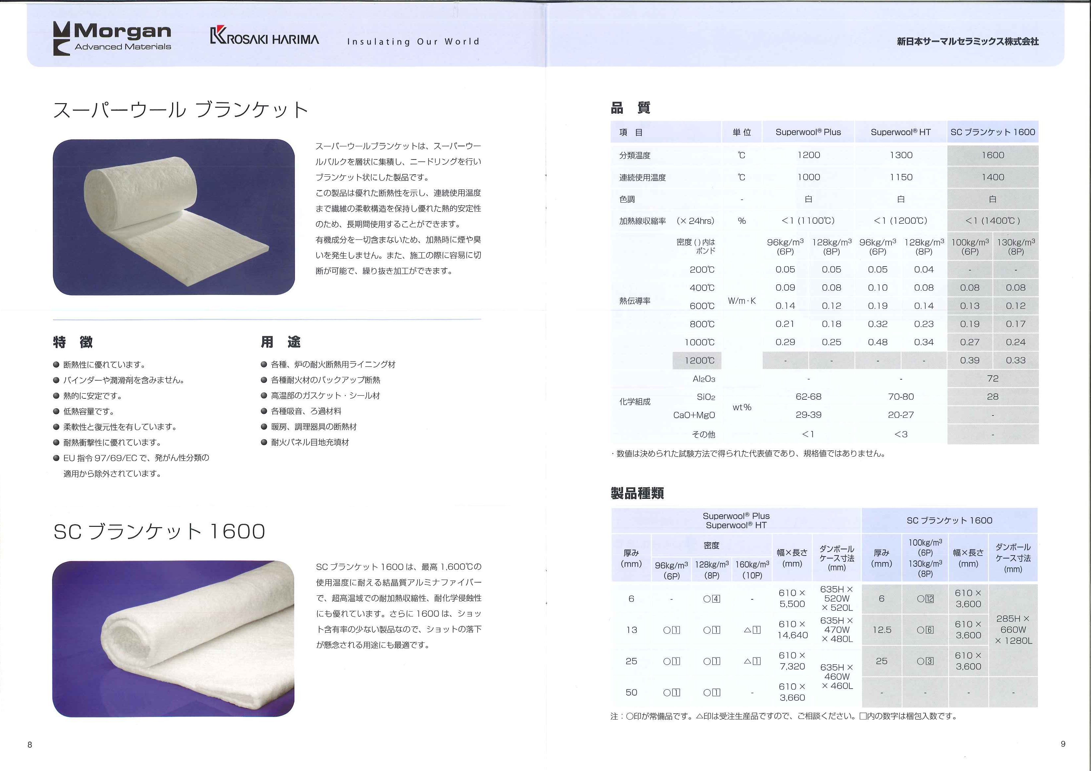Click the SiO2 value 62-68
This screenshot has height=771, width=1091.
coord(808,397)
